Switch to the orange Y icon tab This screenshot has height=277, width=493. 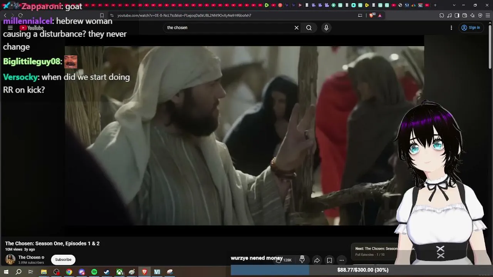pos(280,5)
